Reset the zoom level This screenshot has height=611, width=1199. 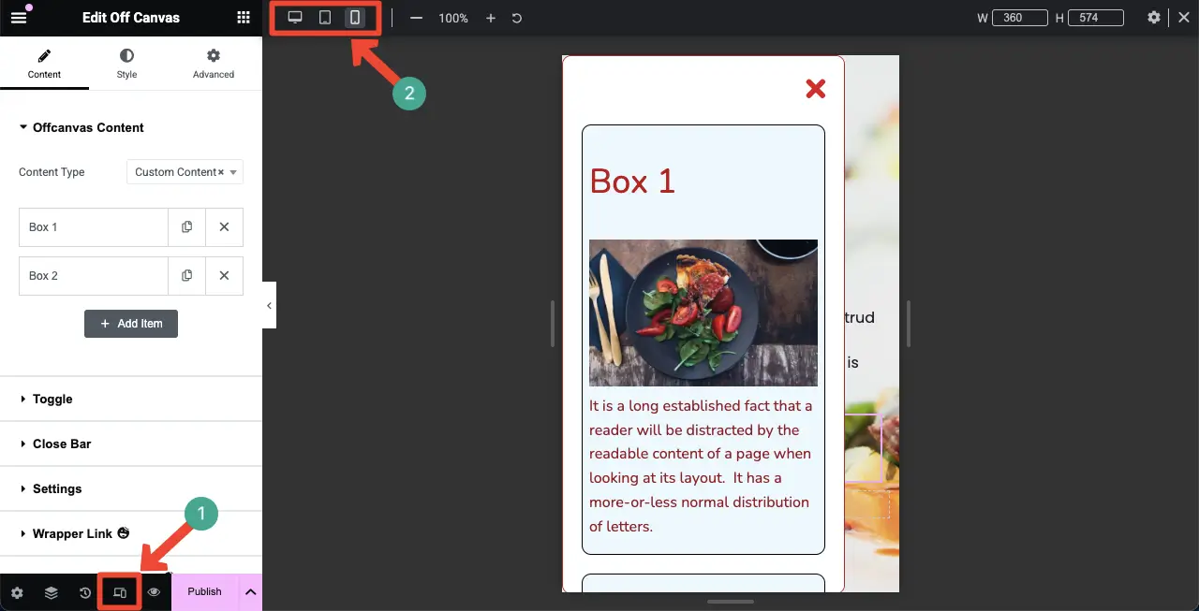click(x=517, y=18)
